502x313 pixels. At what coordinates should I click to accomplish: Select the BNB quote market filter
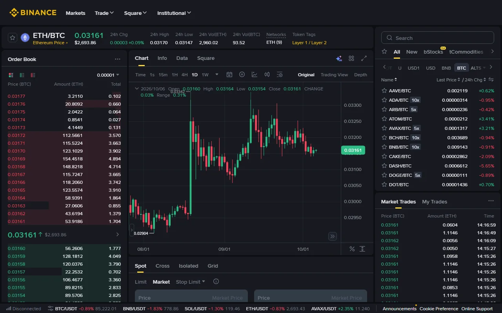(x=446, y=68)
